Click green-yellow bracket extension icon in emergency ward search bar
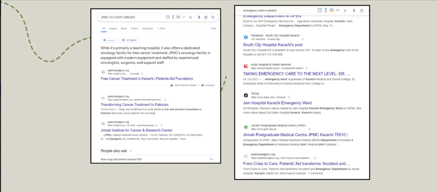The width and height of the screenshot is (437, 192). pyautogui.click(x=332, y=10)
